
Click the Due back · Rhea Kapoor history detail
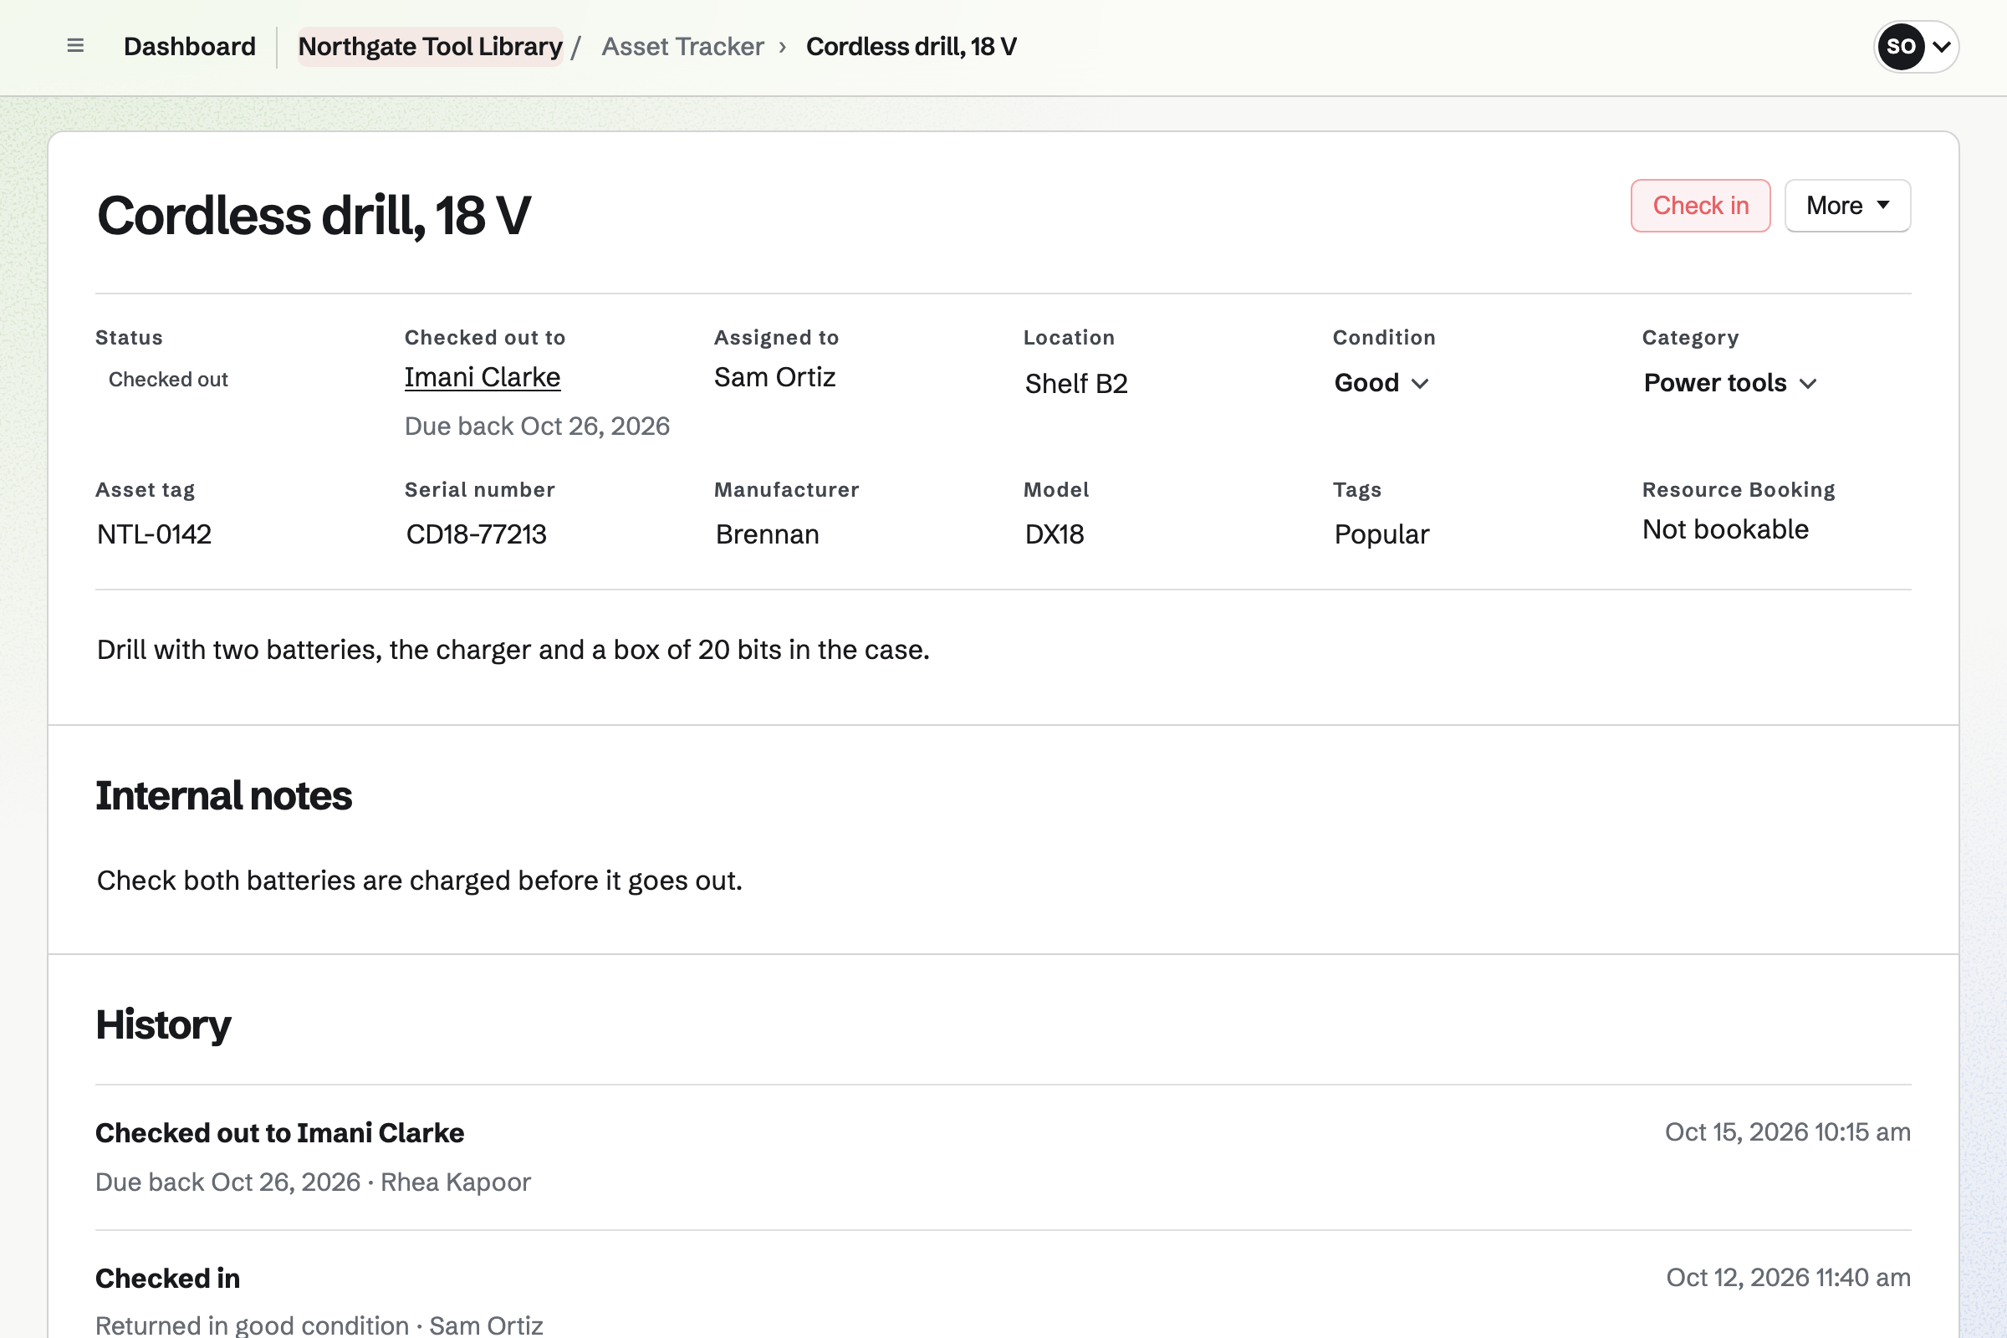313,1182
